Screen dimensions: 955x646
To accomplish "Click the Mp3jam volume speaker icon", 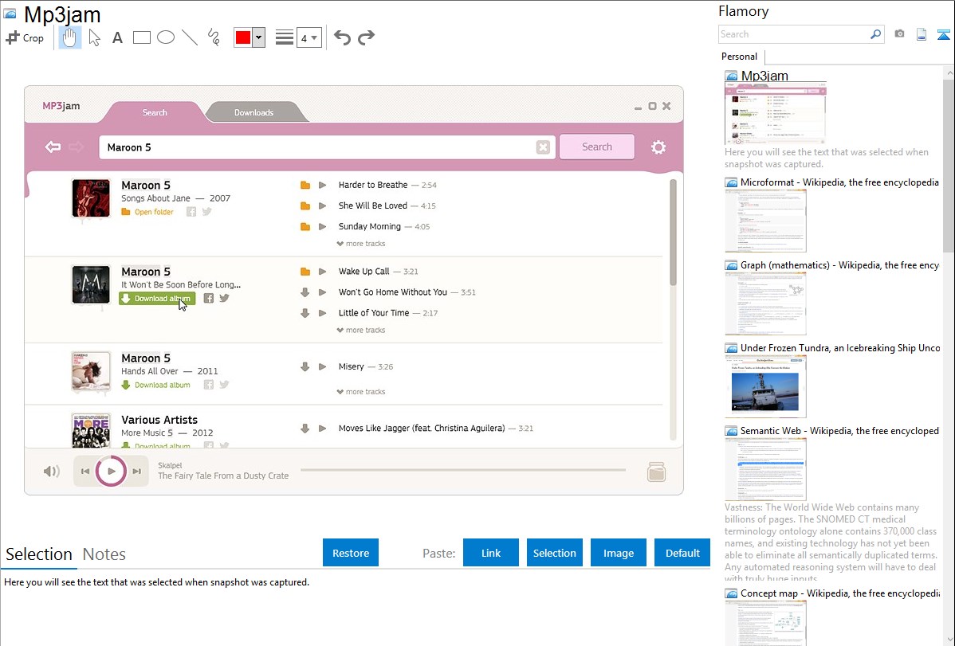I will tap(52, 472).
